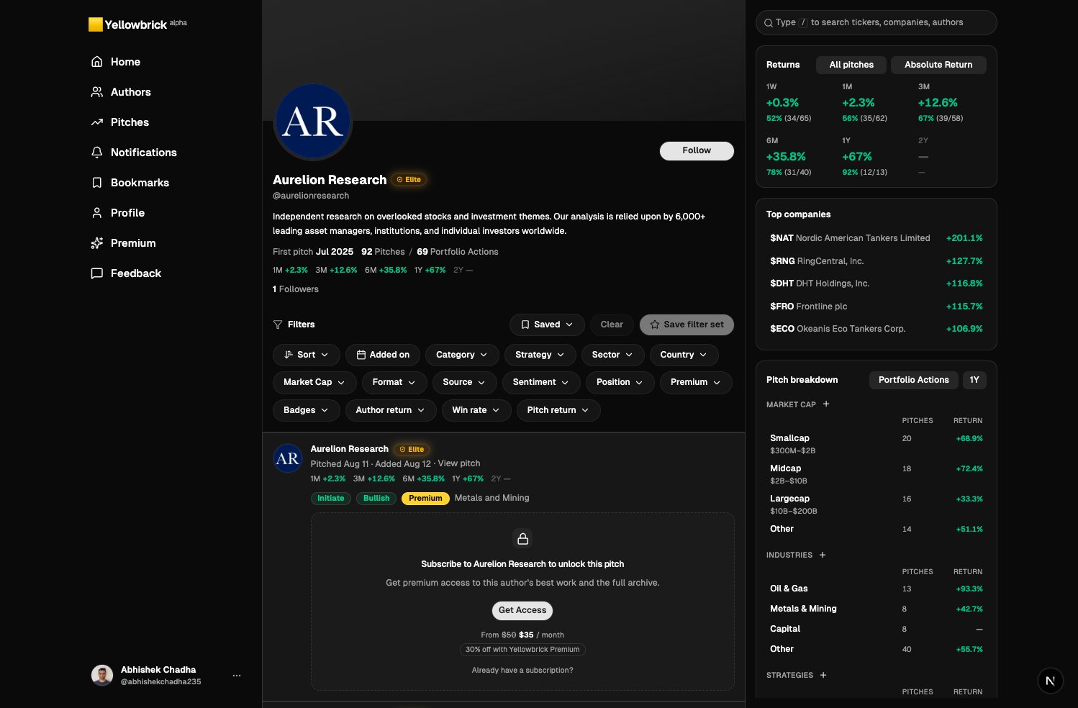Viewport: 1078px width, 708px height.
Task: Open the Premium filter dropdown
Action: (696, 382)
